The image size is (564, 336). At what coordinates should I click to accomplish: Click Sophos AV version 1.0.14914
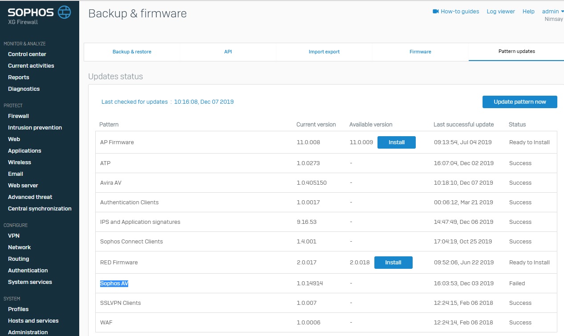coord(310,283)
